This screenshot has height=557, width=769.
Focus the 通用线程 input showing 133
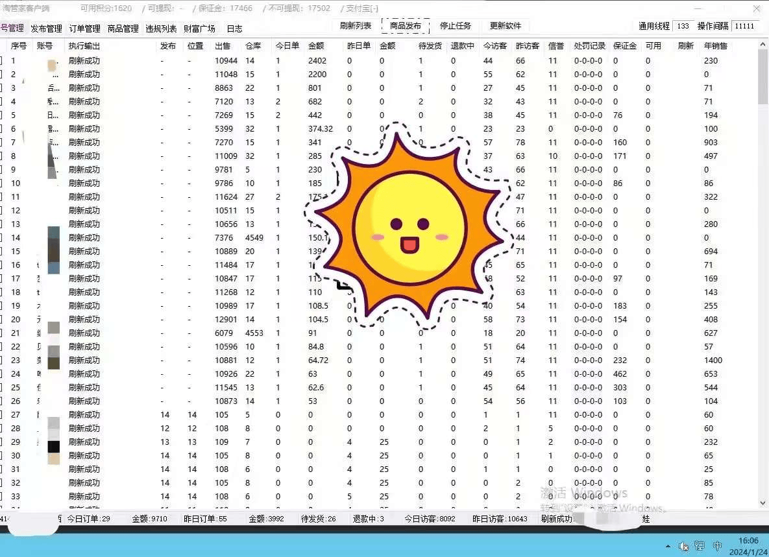683,26
